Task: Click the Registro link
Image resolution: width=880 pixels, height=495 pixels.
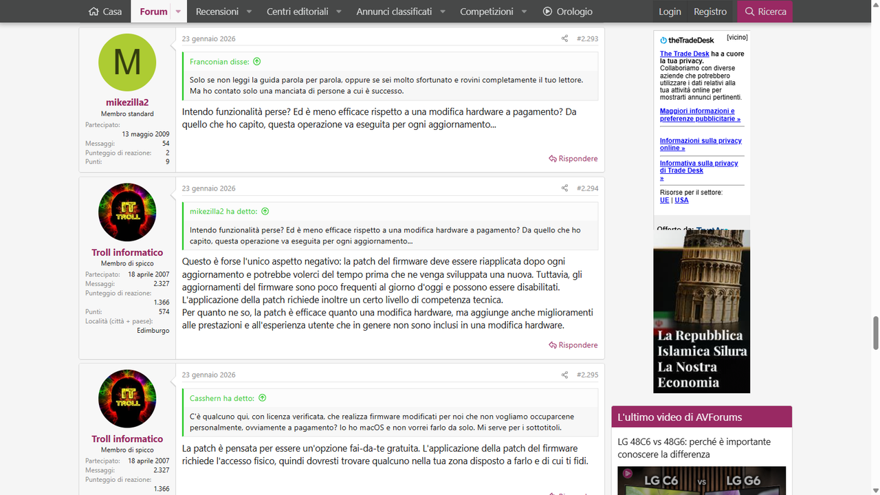Action: [x=710, y=12]
